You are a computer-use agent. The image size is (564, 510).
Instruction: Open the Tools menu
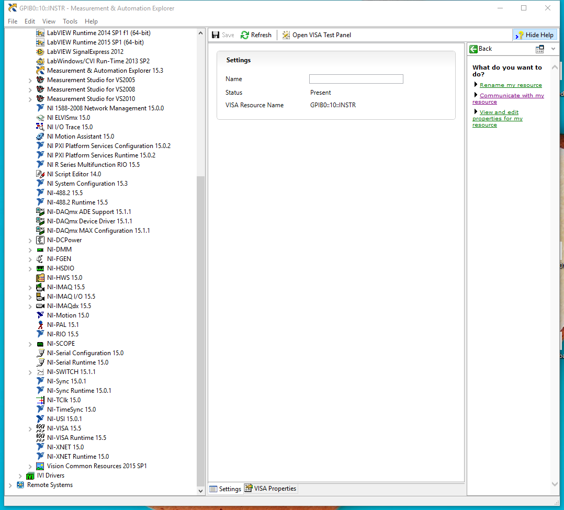pyautogui.click(x=70, y=21)
